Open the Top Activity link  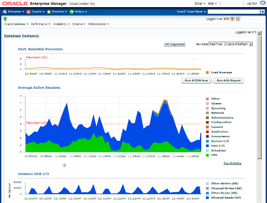[x=232, y=163]
